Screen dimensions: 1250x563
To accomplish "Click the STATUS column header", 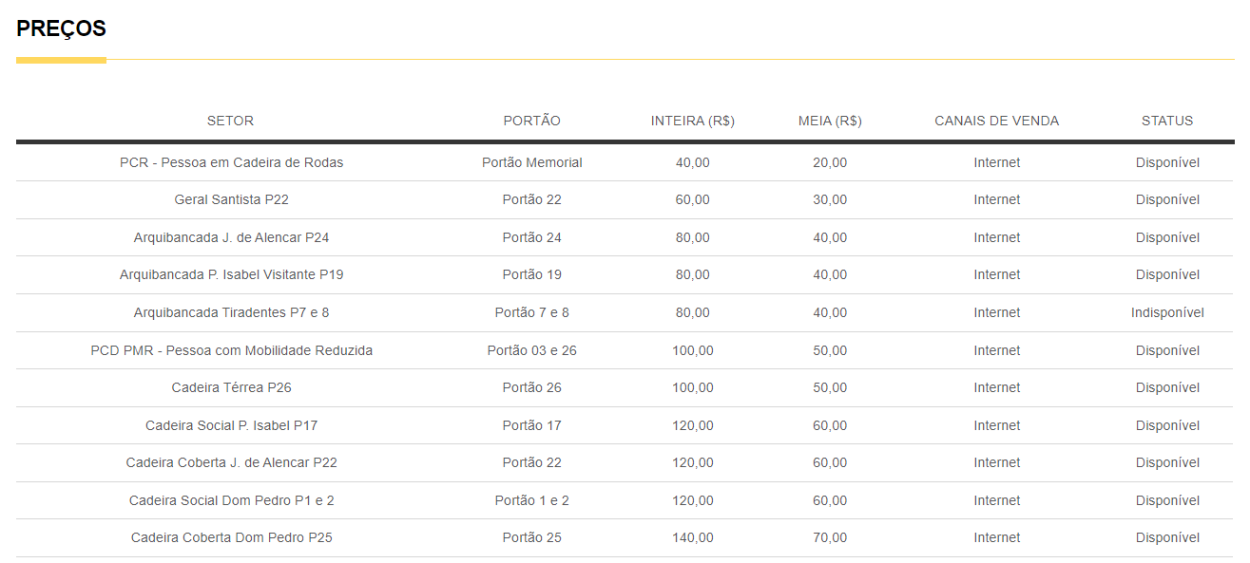I will pyautogui.click(x=1166, y=121).
